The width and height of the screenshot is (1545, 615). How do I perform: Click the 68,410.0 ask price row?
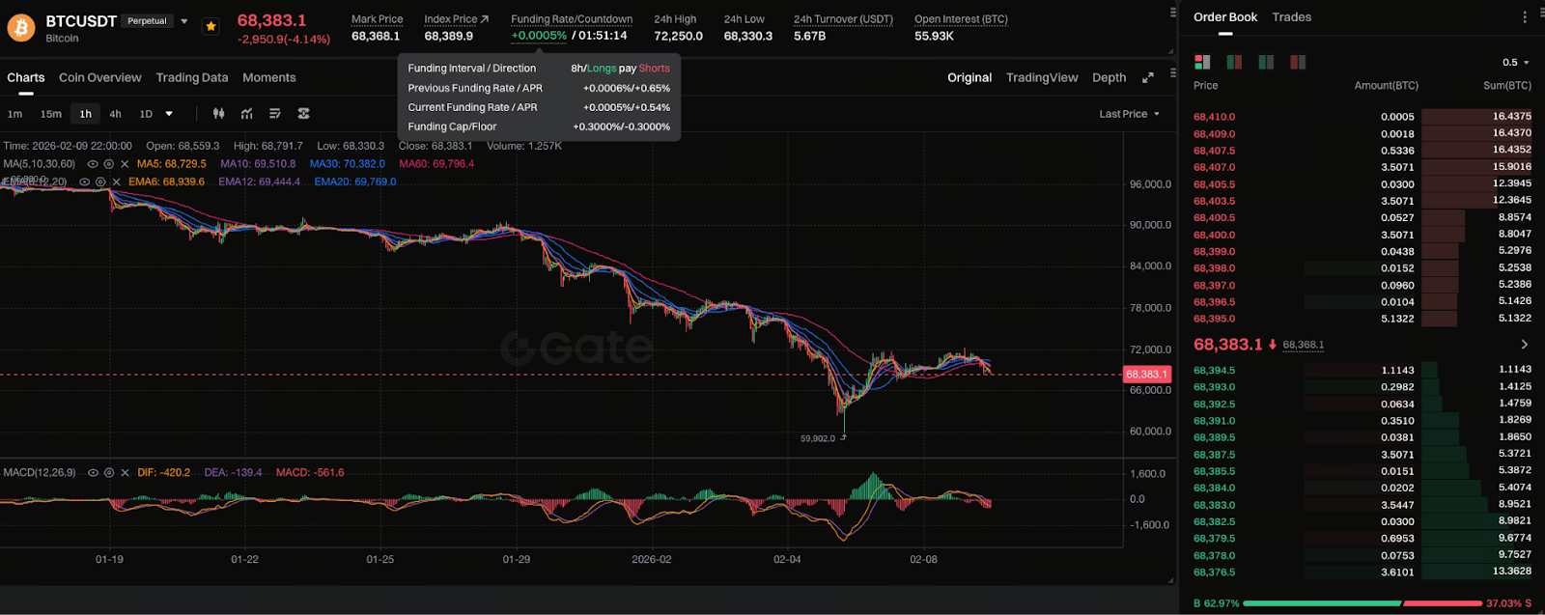[x=1215, y=117]
